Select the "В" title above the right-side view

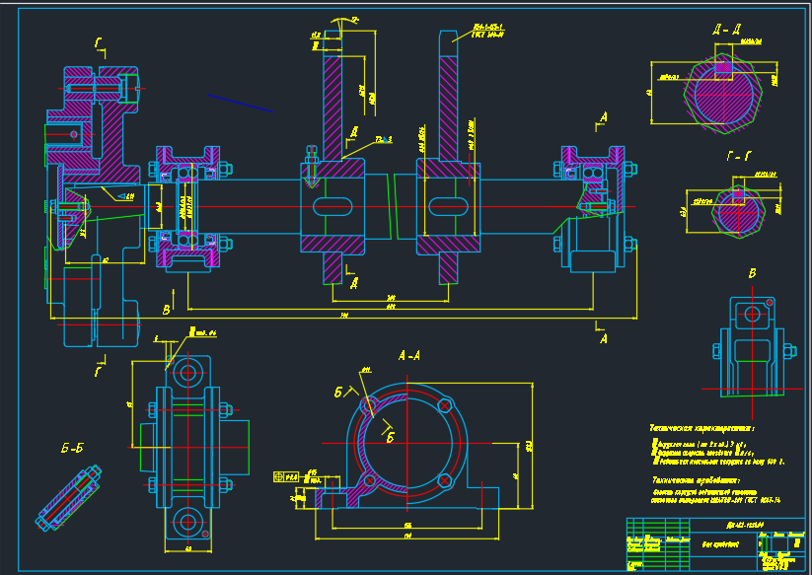[x=753, y=274]
